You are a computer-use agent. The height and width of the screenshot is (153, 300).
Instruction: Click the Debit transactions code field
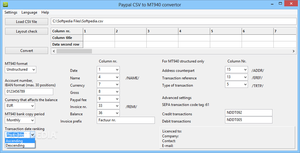pos(249,120)
